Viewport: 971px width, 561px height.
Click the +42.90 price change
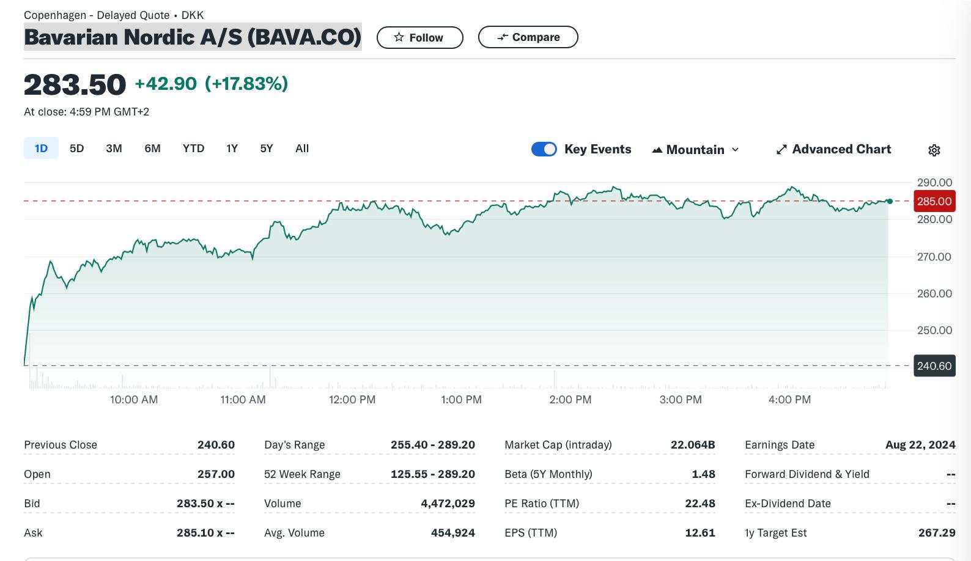(x=166, y=84)
